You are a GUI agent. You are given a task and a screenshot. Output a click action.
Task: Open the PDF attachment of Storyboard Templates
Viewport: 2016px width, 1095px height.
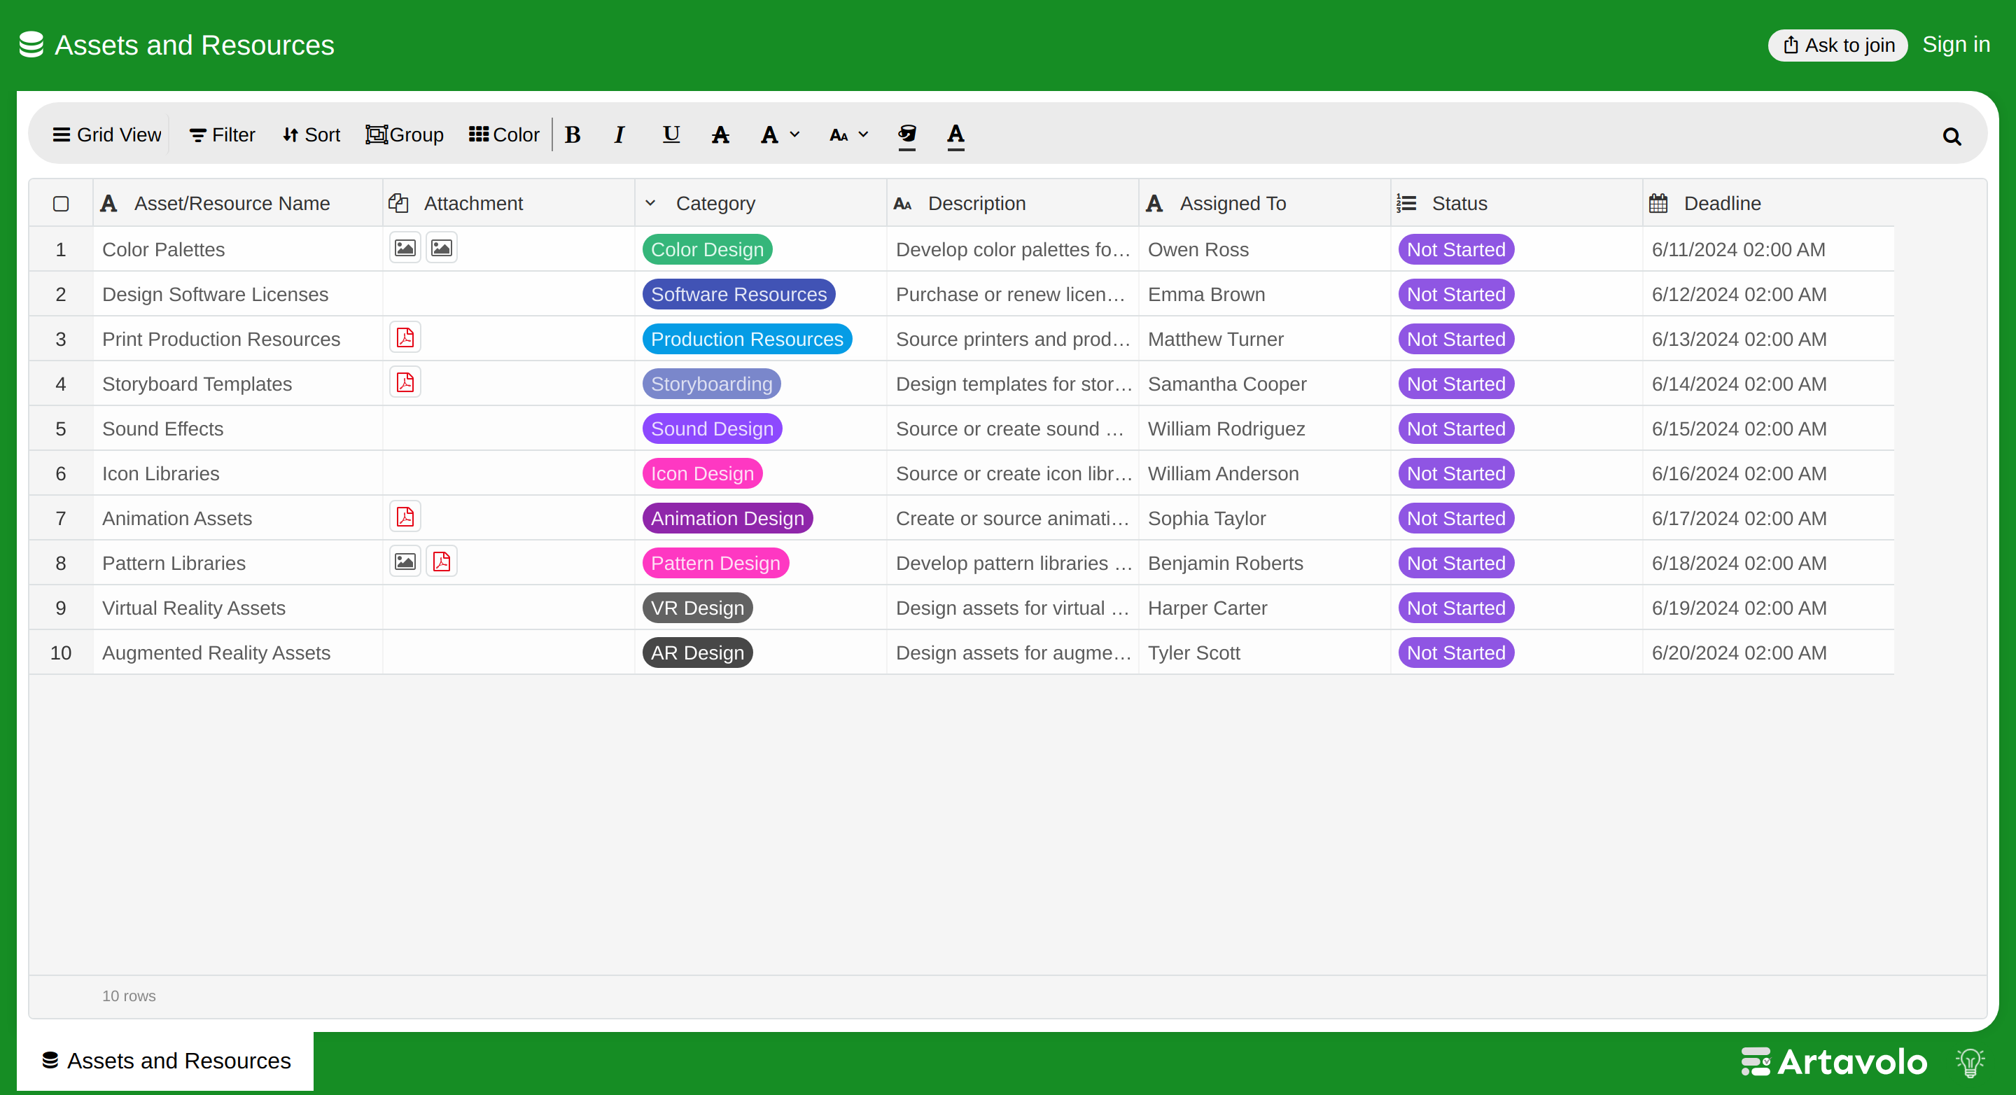pyautogui.click(x=405, y=382)
